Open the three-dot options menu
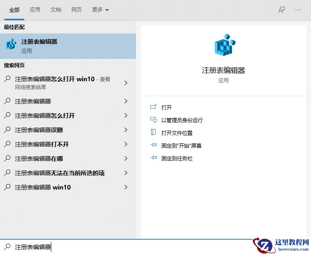The width and height of the screenshot is (311, 254). tap(298, 10)
